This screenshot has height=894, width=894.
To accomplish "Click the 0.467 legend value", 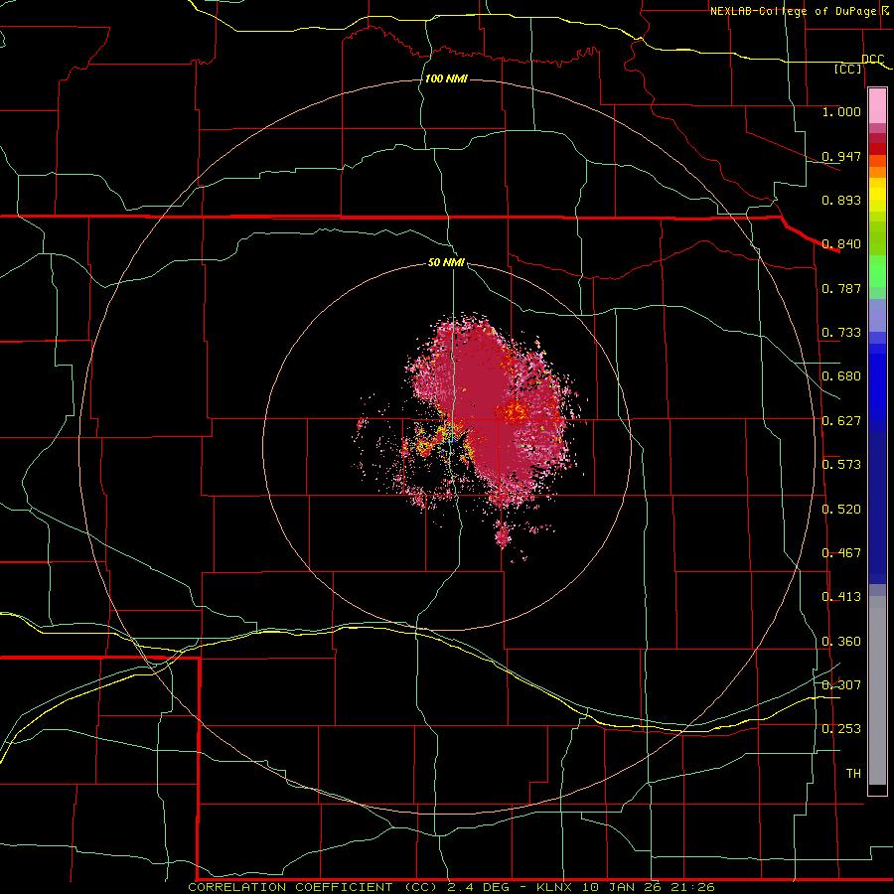I will point(841,552).
